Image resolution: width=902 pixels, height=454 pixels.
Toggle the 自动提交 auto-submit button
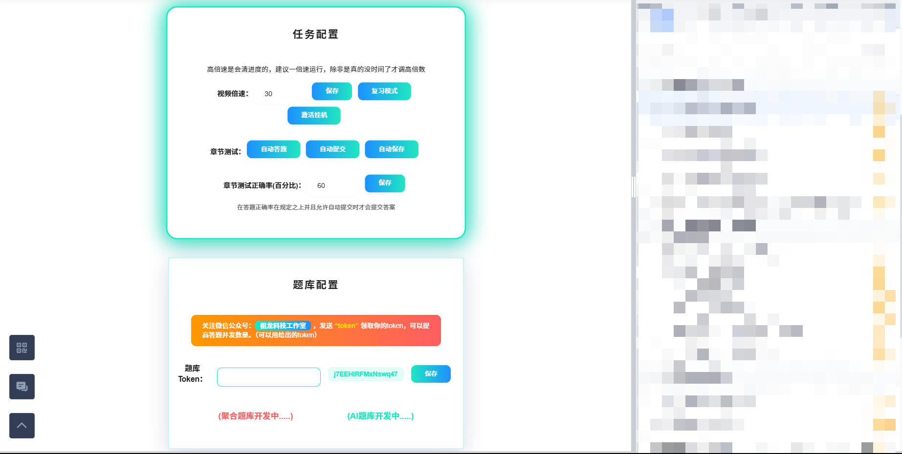click(x=332, y=149)
